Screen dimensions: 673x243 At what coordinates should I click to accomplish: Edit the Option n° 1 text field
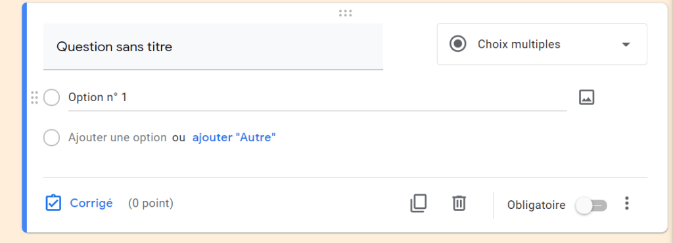click(317, 98)
